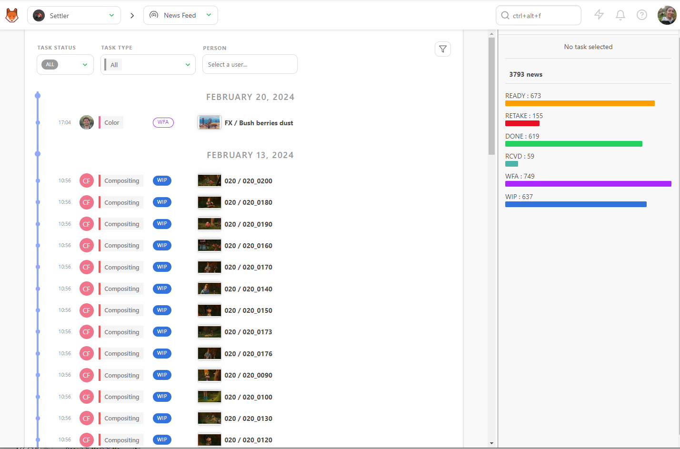Open the help question mark icon
Screen dimensions: 680x449
tap(642, 15)
